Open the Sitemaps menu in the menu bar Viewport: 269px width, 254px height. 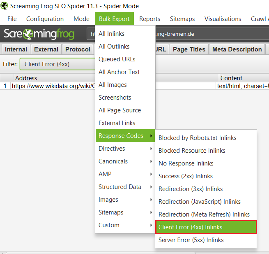coord(182,19)
